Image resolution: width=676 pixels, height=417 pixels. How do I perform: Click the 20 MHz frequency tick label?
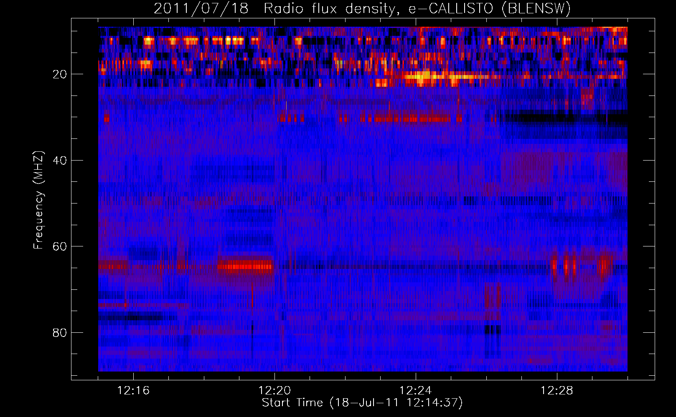click(60, 74)
